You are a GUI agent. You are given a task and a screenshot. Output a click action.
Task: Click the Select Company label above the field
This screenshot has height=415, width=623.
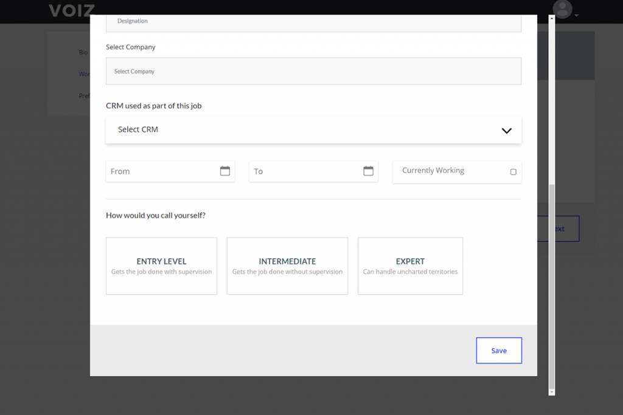(x=131, y=47)
